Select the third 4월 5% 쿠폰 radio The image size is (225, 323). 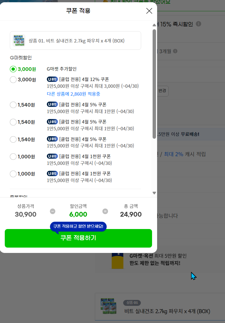click(13, 140)
